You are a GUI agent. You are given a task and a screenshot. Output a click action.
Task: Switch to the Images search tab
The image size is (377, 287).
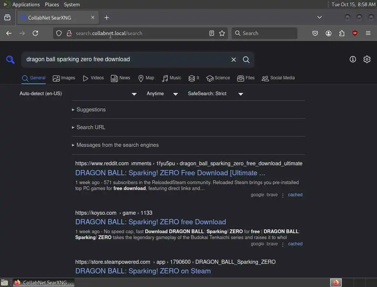point(64,78)
